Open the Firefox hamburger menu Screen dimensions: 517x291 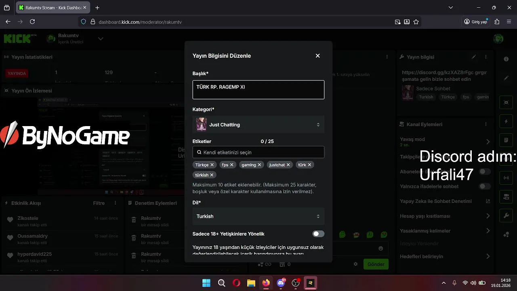tap(509, 22)
